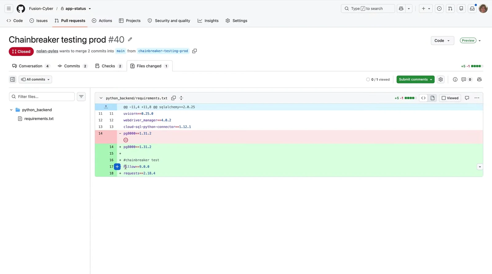Screen dimensions: 492x274
Task: Open the Conversation tab
Action: point(31,66)
